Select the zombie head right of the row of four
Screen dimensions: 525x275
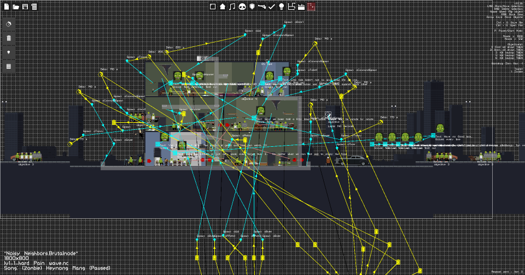[x=440, y=128]
